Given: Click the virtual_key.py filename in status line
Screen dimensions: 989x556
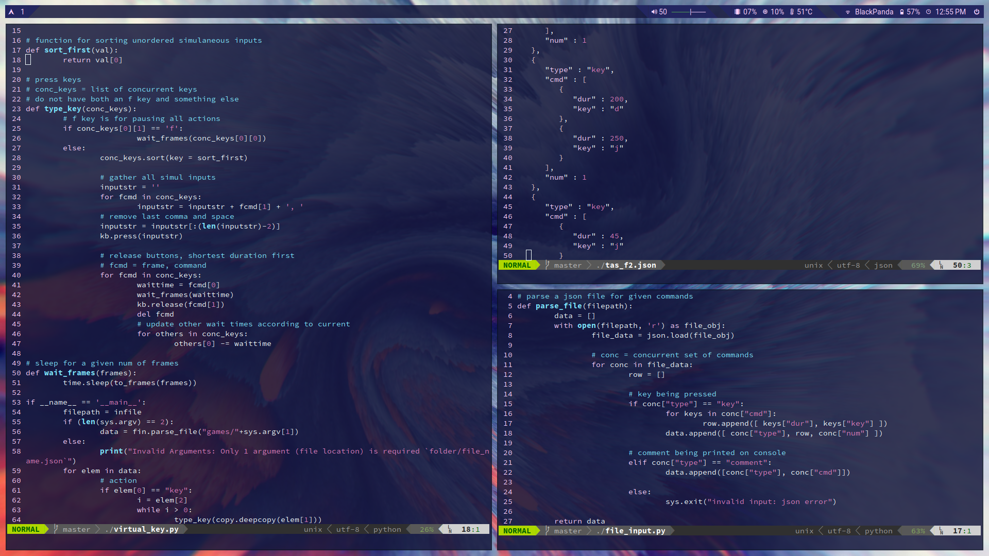Looking at the screenshot, I should tap(146, 529).
